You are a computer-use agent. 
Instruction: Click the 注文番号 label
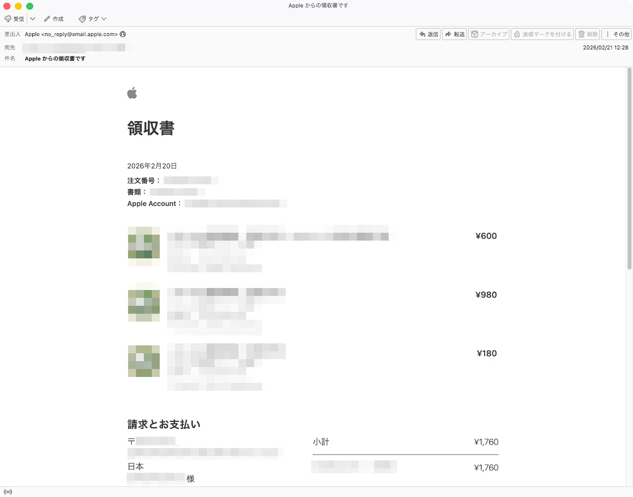pos(144,181)
